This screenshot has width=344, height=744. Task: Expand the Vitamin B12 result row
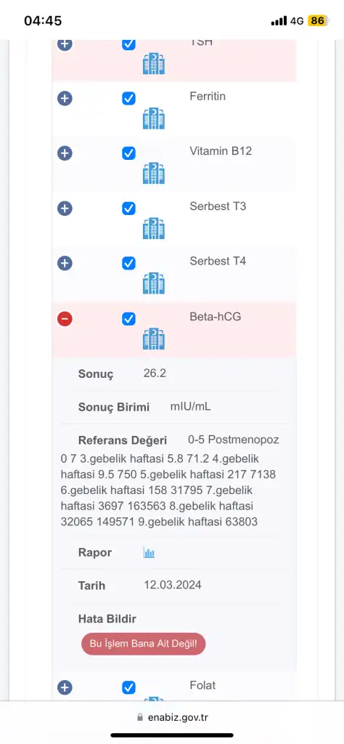[x=65, y=154]
